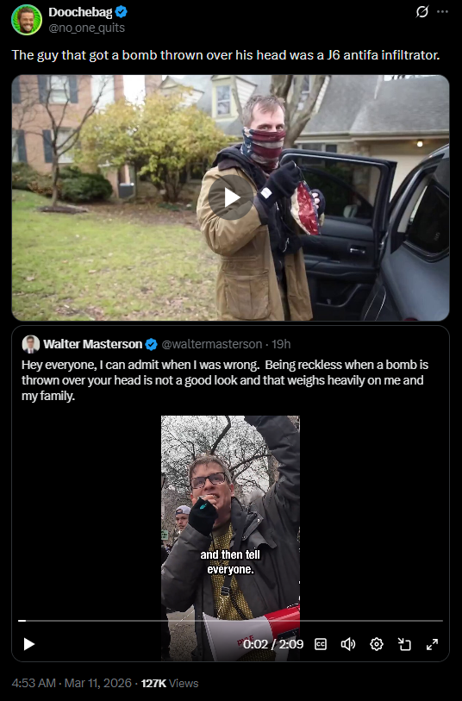
Task: Play the top video via center play button
Action: (x=230, y=197)
